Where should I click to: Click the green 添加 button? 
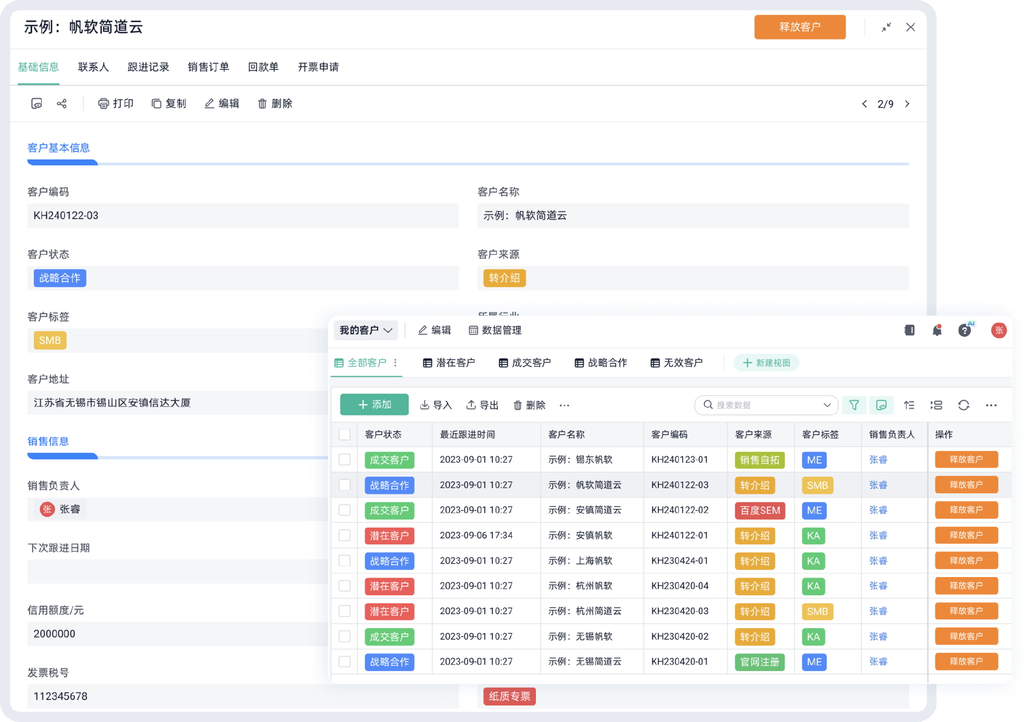click(374, 405)
